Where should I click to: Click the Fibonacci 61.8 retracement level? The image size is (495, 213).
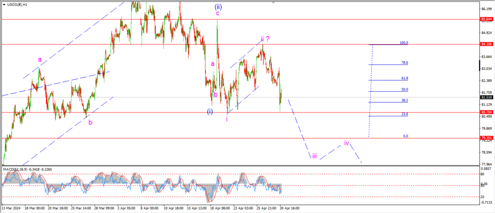(404, 78)
